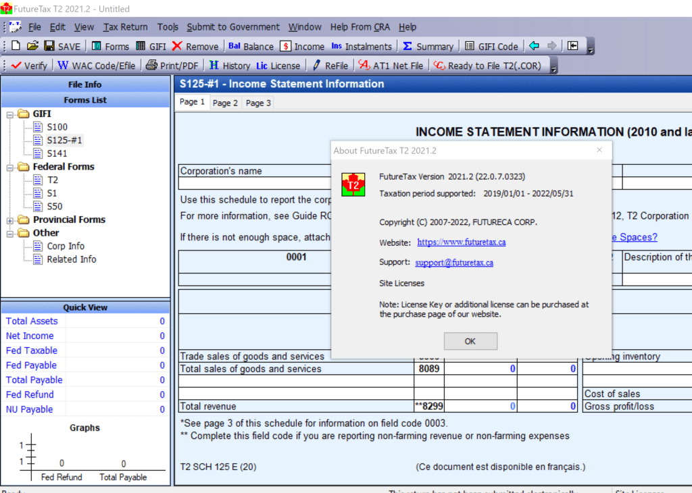692x493 pixels.
Task: Click the red Remove X icon
Action: (x=177, y=47)
